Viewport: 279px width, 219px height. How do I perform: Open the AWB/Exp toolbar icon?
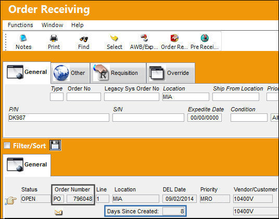tap(144, 38)
